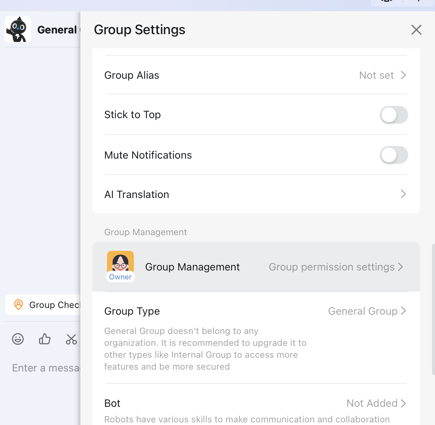Image resolution: width=435 pixels, height=425 pixels.
Task: Expand the Group Alias setting
Action: (403, 75)
